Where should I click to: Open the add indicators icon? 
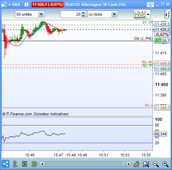[140, 14]
